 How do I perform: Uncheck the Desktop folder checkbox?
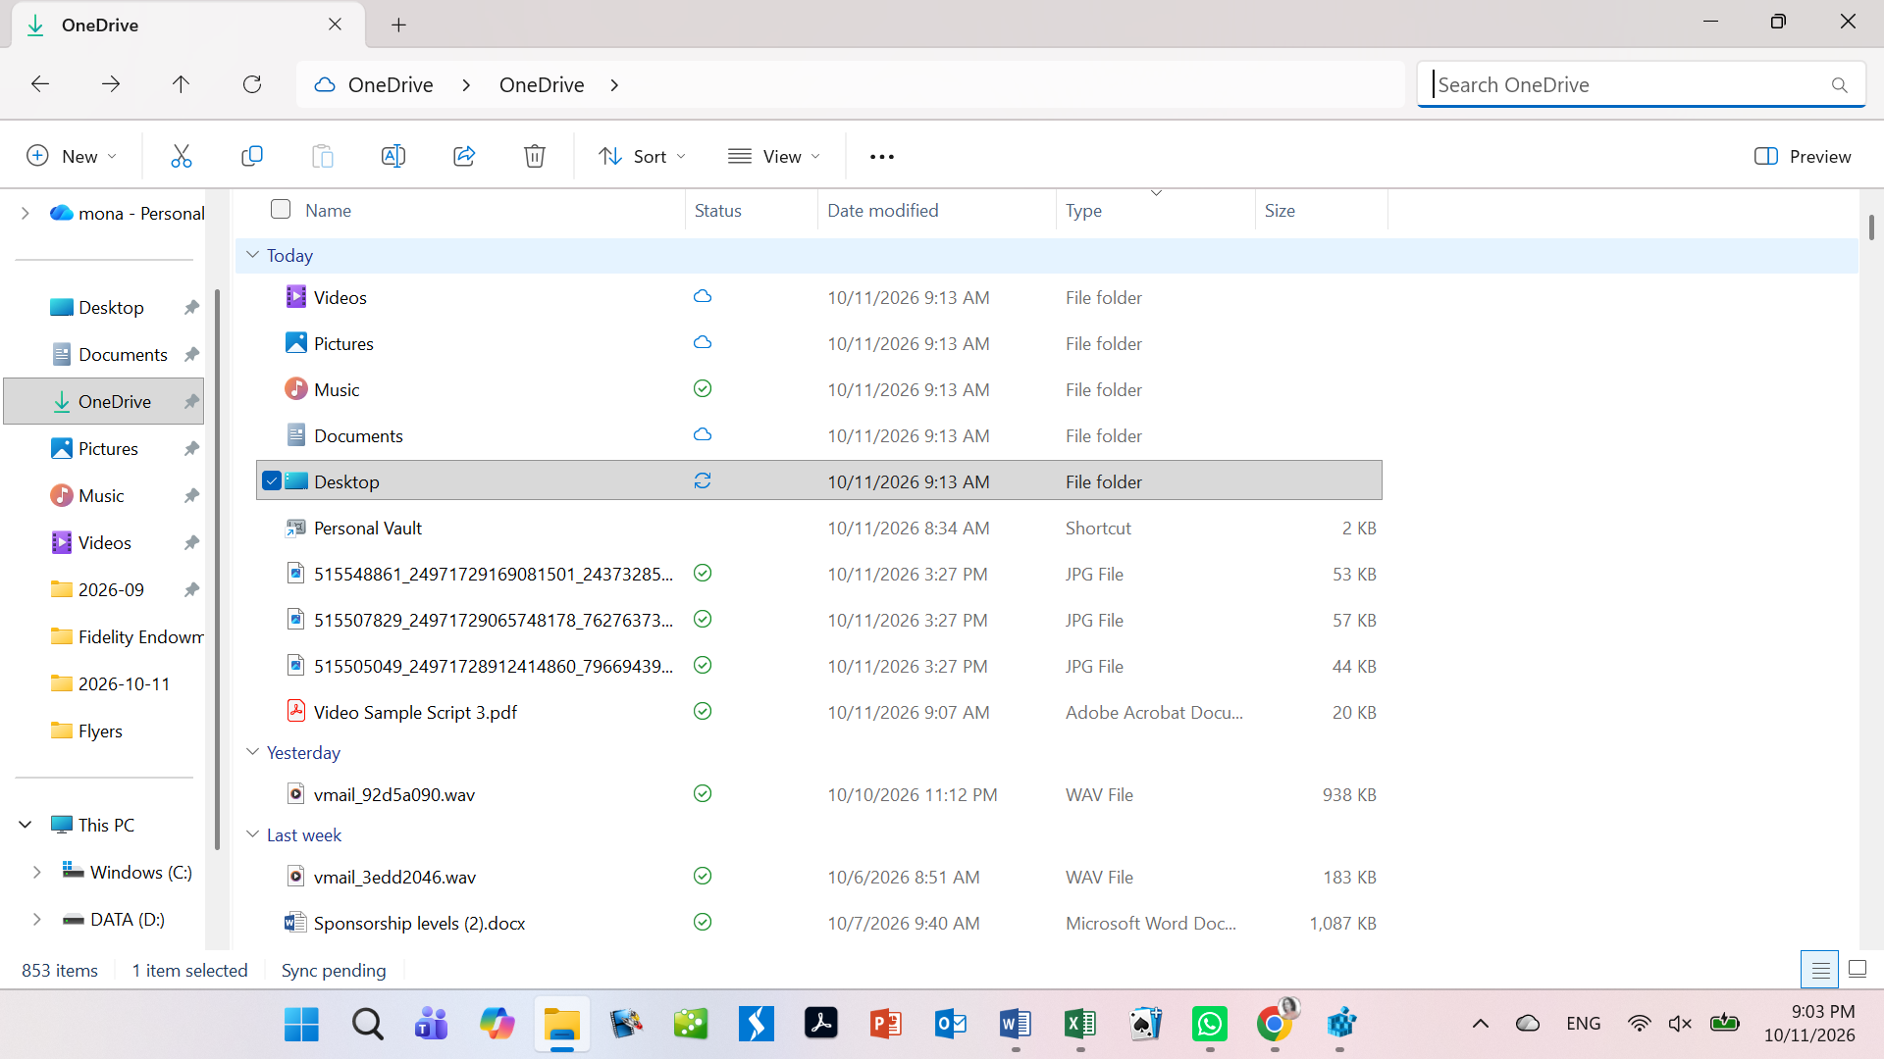point(272,480)
